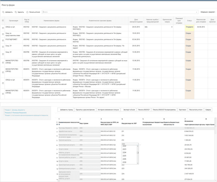Open the Протокол button

[183, 110]
